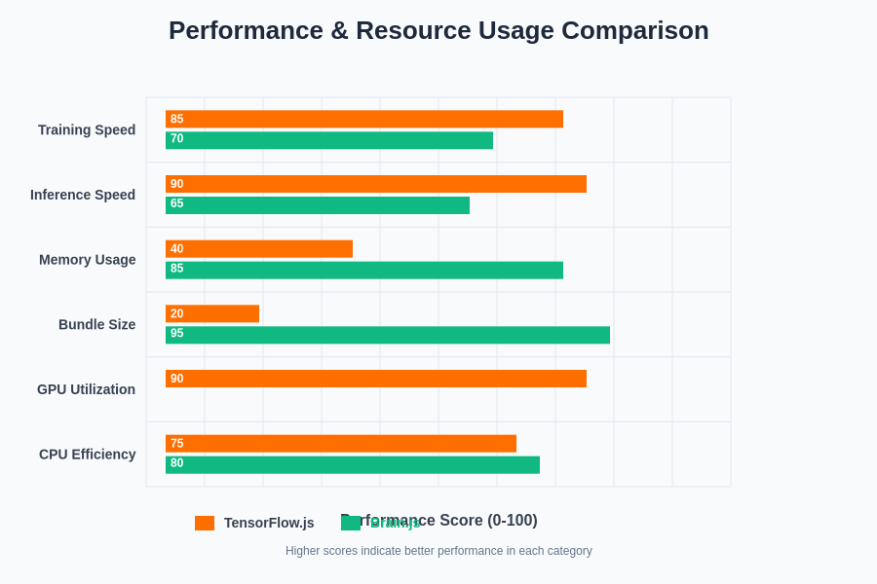Click the green Training Speed bar (70)
877x584 pixels.
pos(329,140)
